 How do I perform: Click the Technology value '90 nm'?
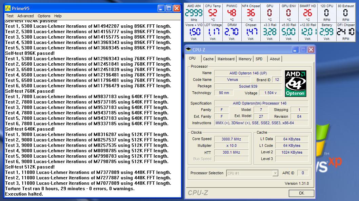[224, 93]
